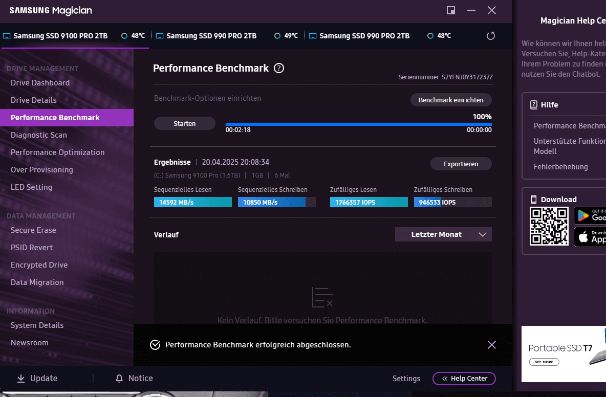The image size is (606, 397).
Task: Click the mini-mode window icon in title bar
Action: click(x=450, y=10)
